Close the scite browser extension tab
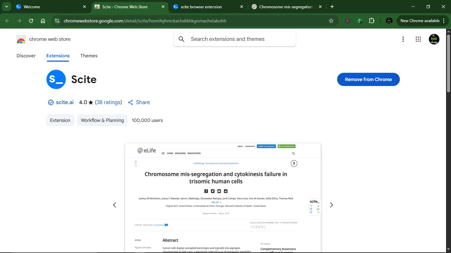The width and height of the screenshot is (451, 253). point(242,7)
